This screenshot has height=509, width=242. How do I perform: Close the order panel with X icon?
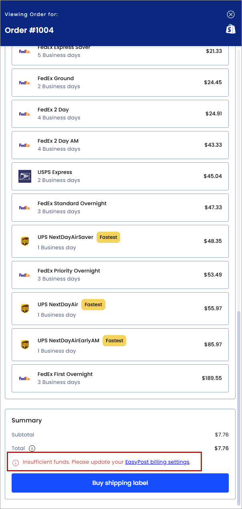pos(231,14)
